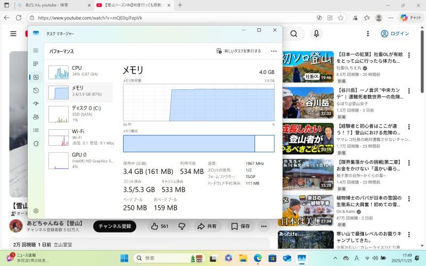Viewport: 426px width, 266px height.
Task: Open Startup apps icon in Task Manager
Action: (x=36, y=104)
